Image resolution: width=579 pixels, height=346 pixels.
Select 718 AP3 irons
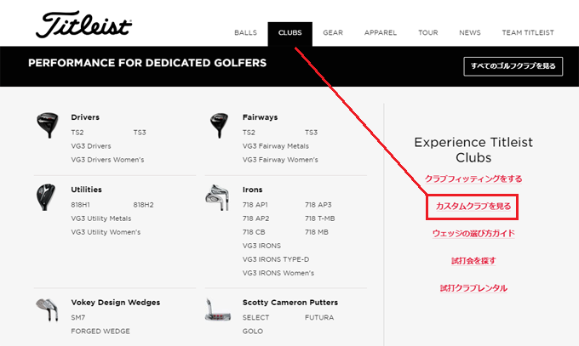318,205
